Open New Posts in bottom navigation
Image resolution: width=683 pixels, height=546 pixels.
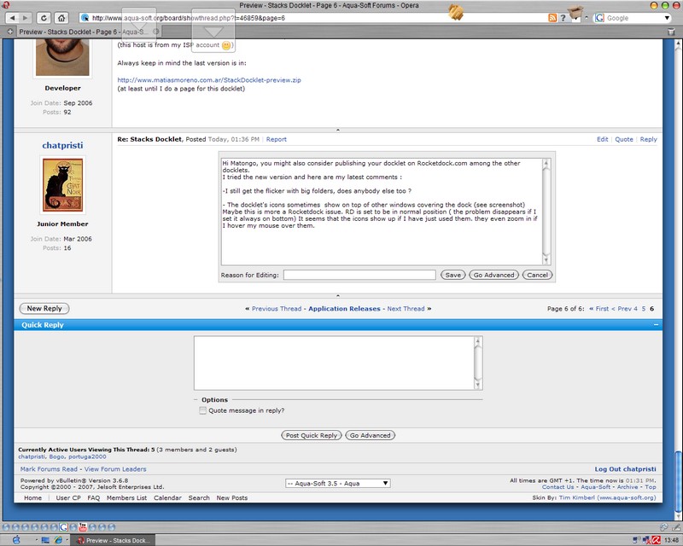[x=231, y=498]
